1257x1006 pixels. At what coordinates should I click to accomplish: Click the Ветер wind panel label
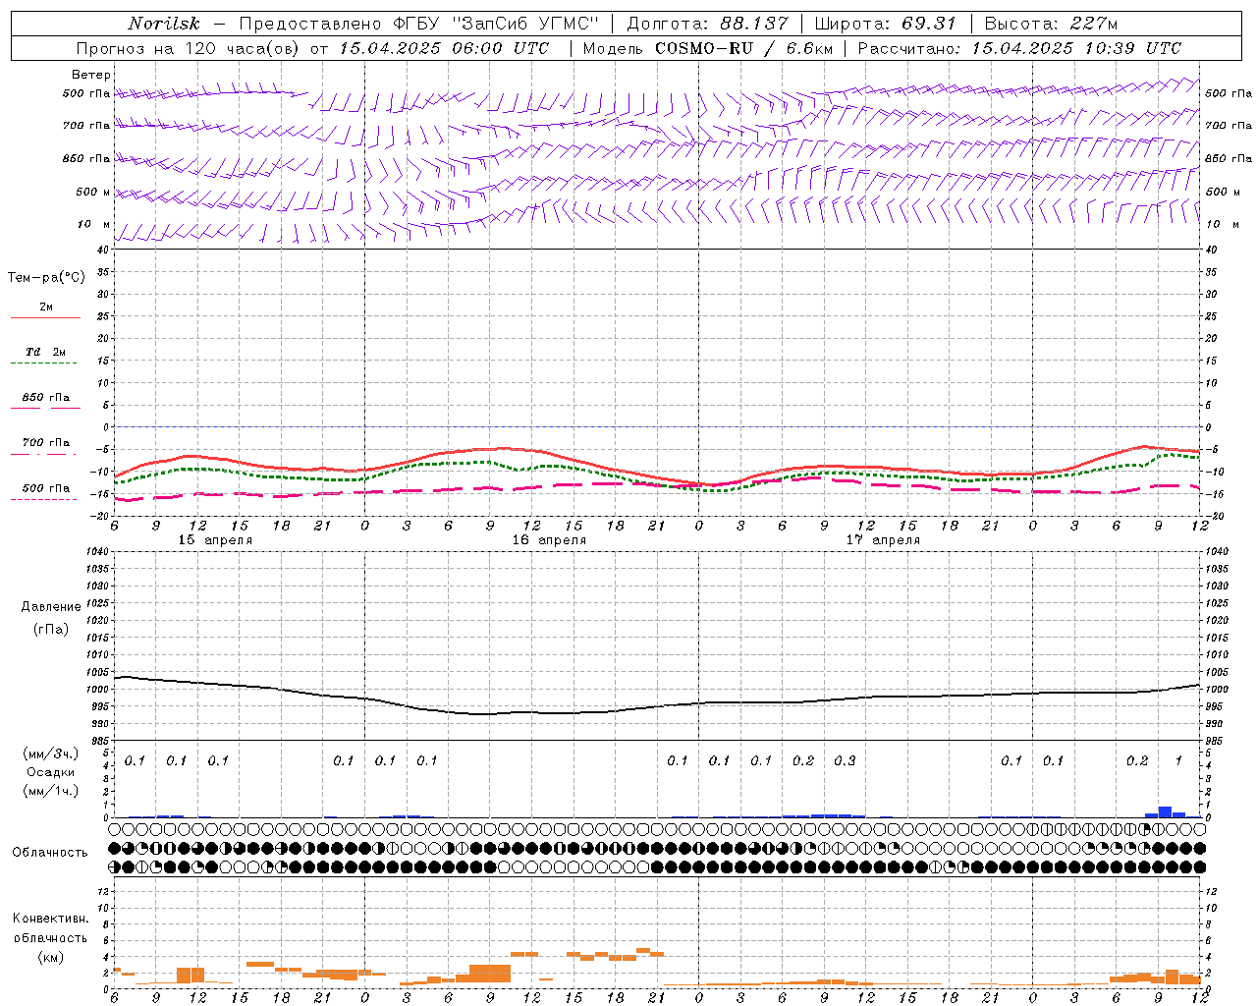pos(91,75)
